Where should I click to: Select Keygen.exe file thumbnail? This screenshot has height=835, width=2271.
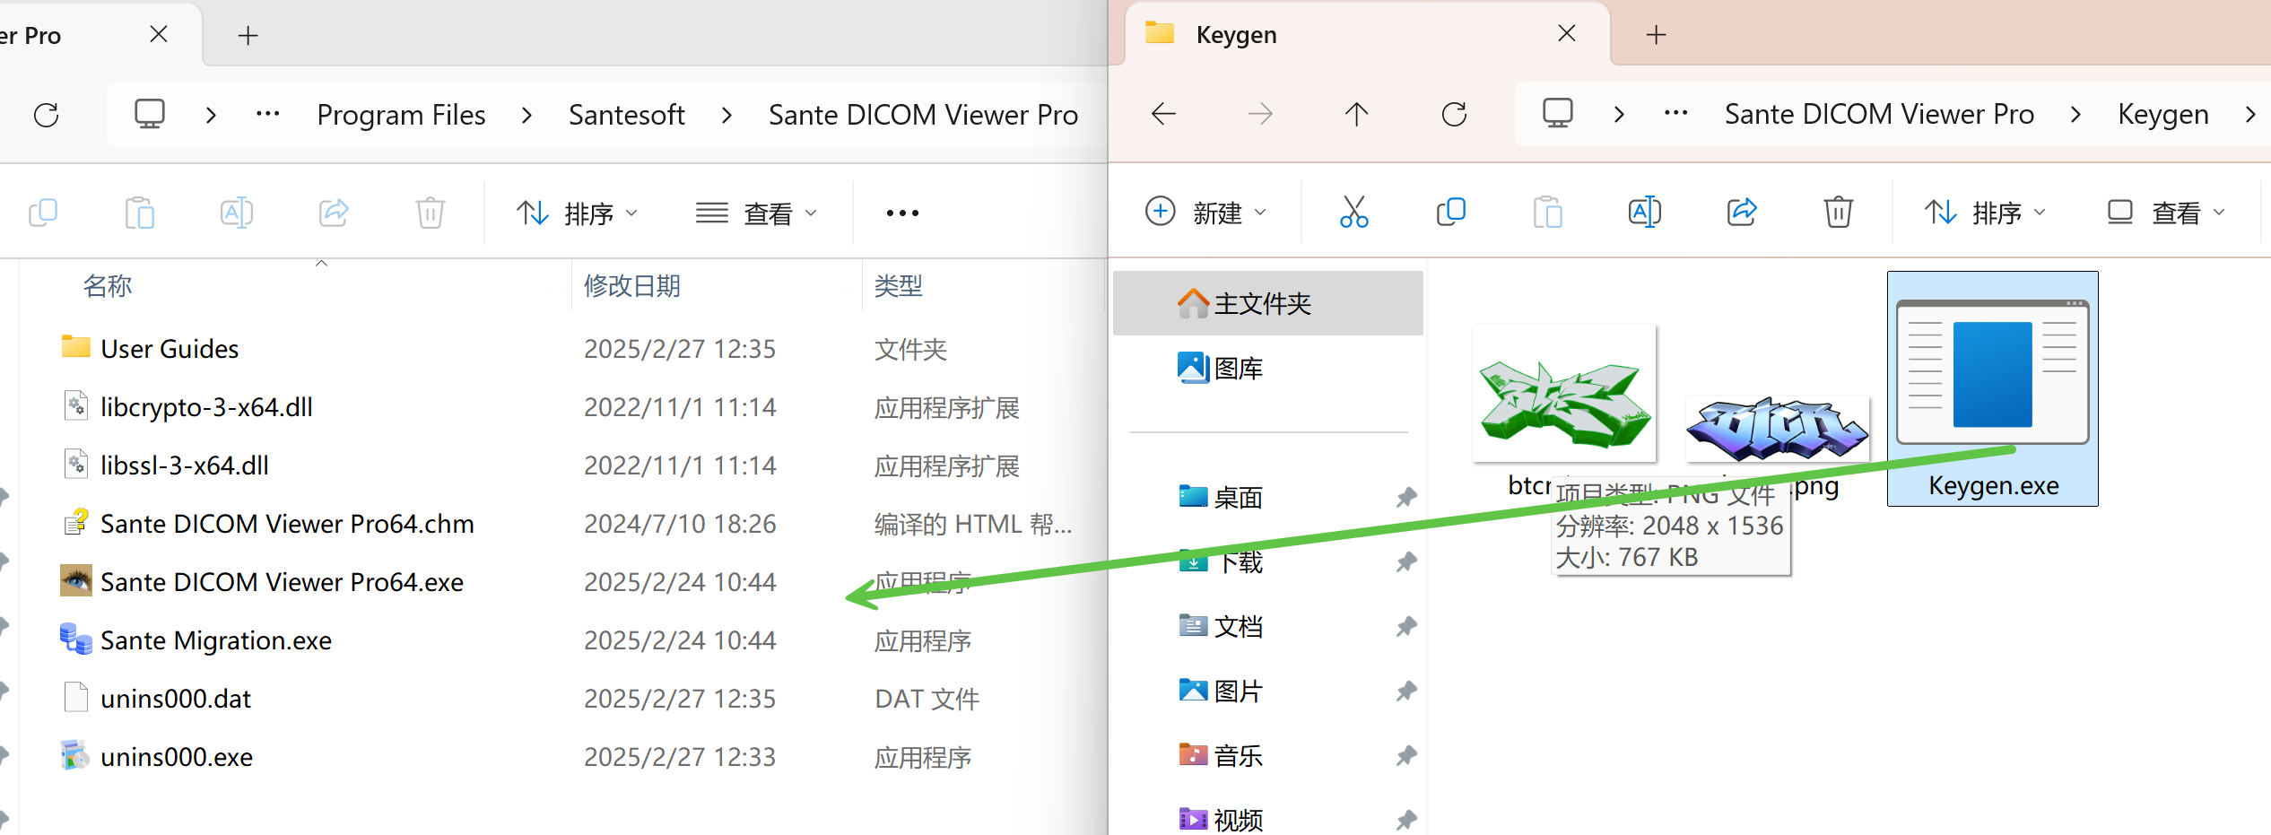1992,387
